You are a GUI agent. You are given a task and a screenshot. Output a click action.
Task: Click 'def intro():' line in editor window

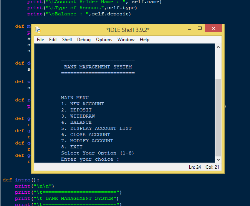click(21, 180)
